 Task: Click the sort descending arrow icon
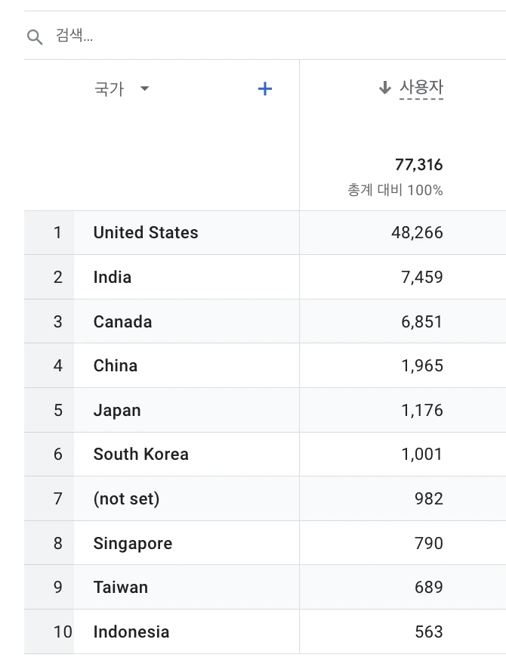tap(385, 88)
